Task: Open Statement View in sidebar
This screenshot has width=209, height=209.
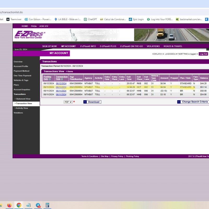Action: [23, 99]
